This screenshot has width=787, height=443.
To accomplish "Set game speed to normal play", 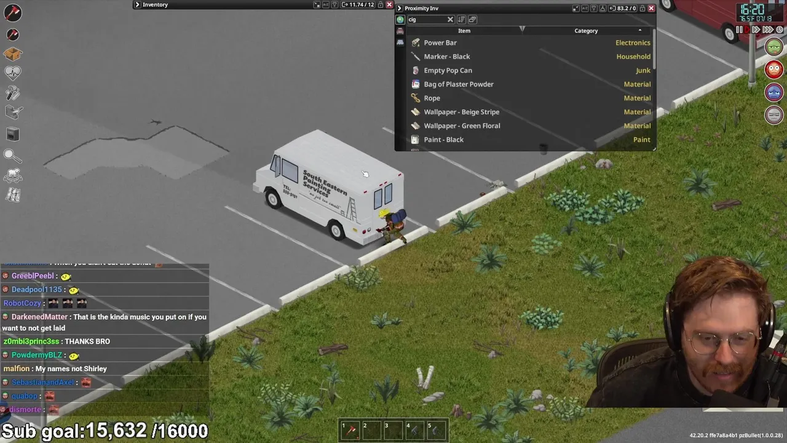I will click(x=748, y=30).
